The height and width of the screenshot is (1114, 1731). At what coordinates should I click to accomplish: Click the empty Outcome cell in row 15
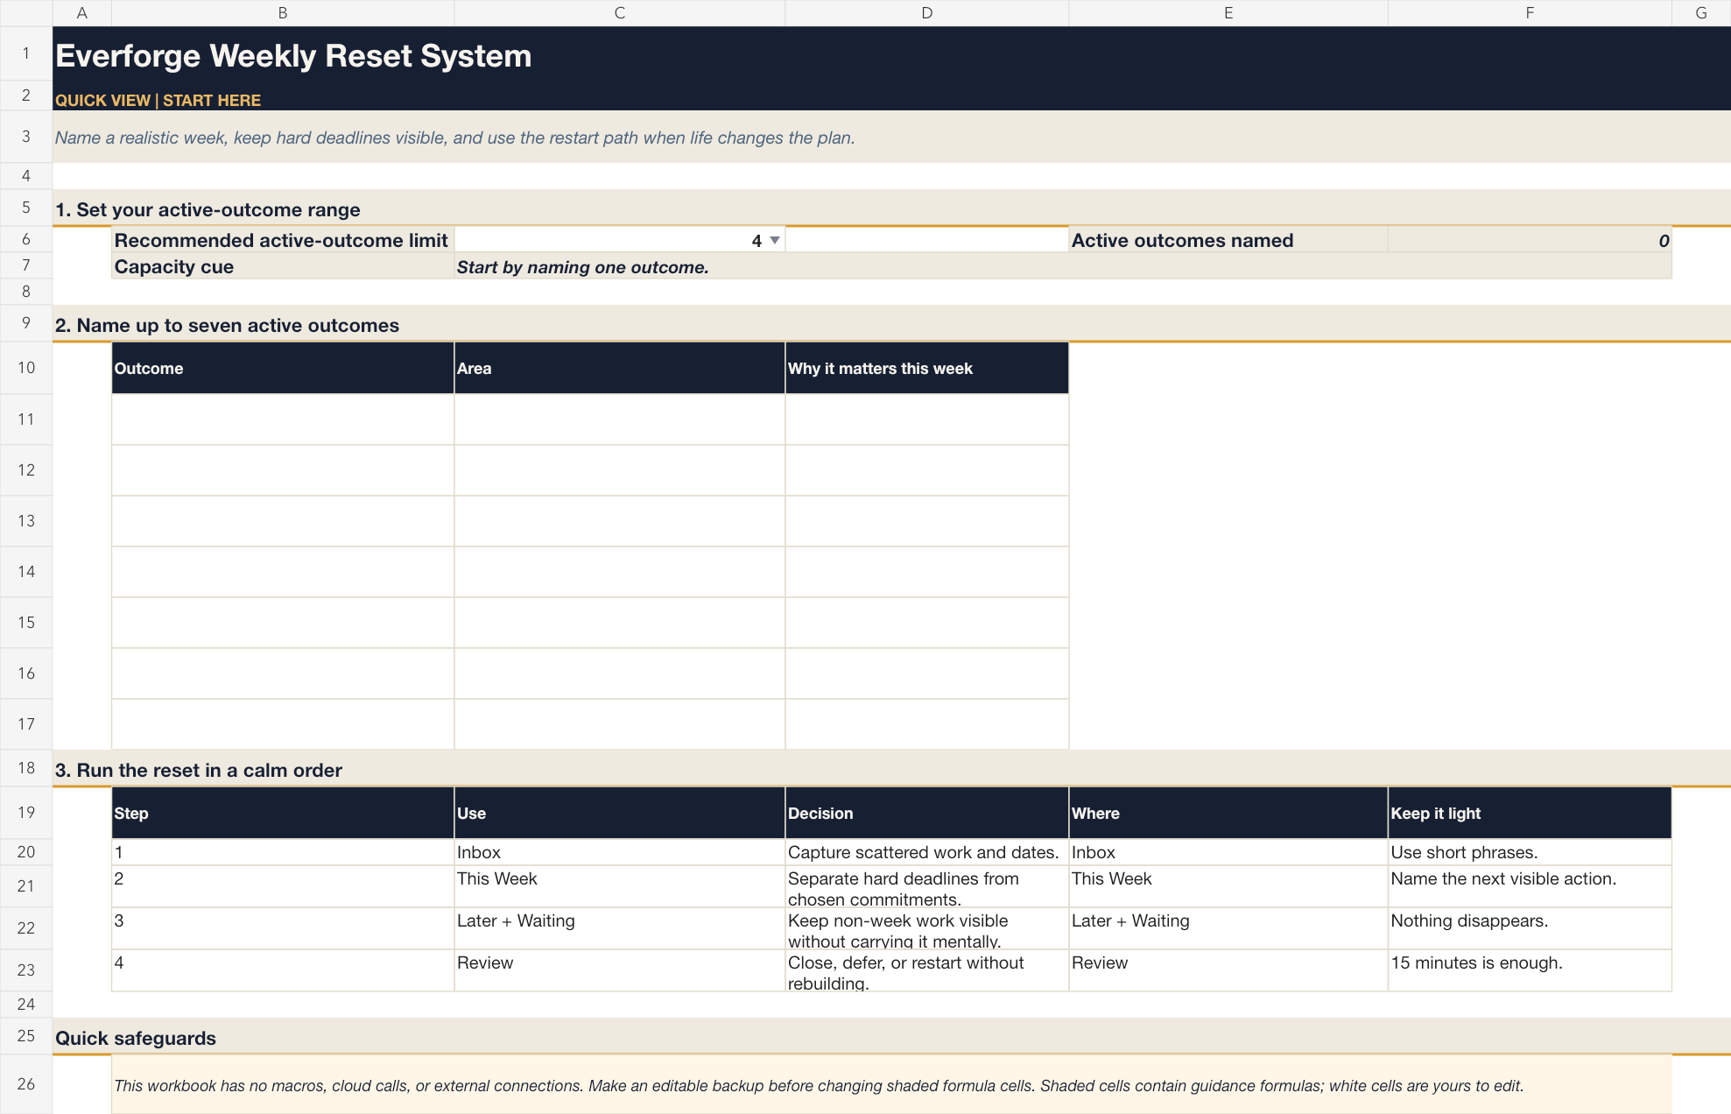pos(283,623)
